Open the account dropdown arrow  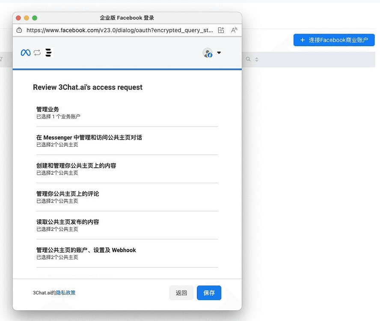pos(219,53)
